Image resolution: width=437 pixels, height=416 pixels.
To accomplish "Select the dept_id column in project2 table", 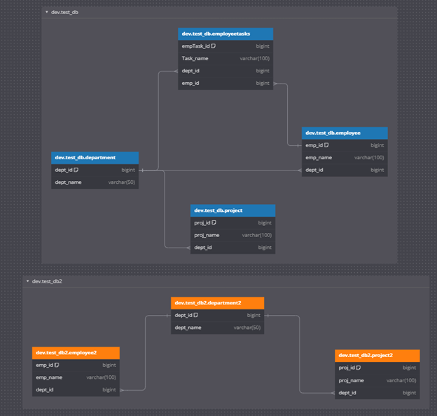I will (377, 393).
